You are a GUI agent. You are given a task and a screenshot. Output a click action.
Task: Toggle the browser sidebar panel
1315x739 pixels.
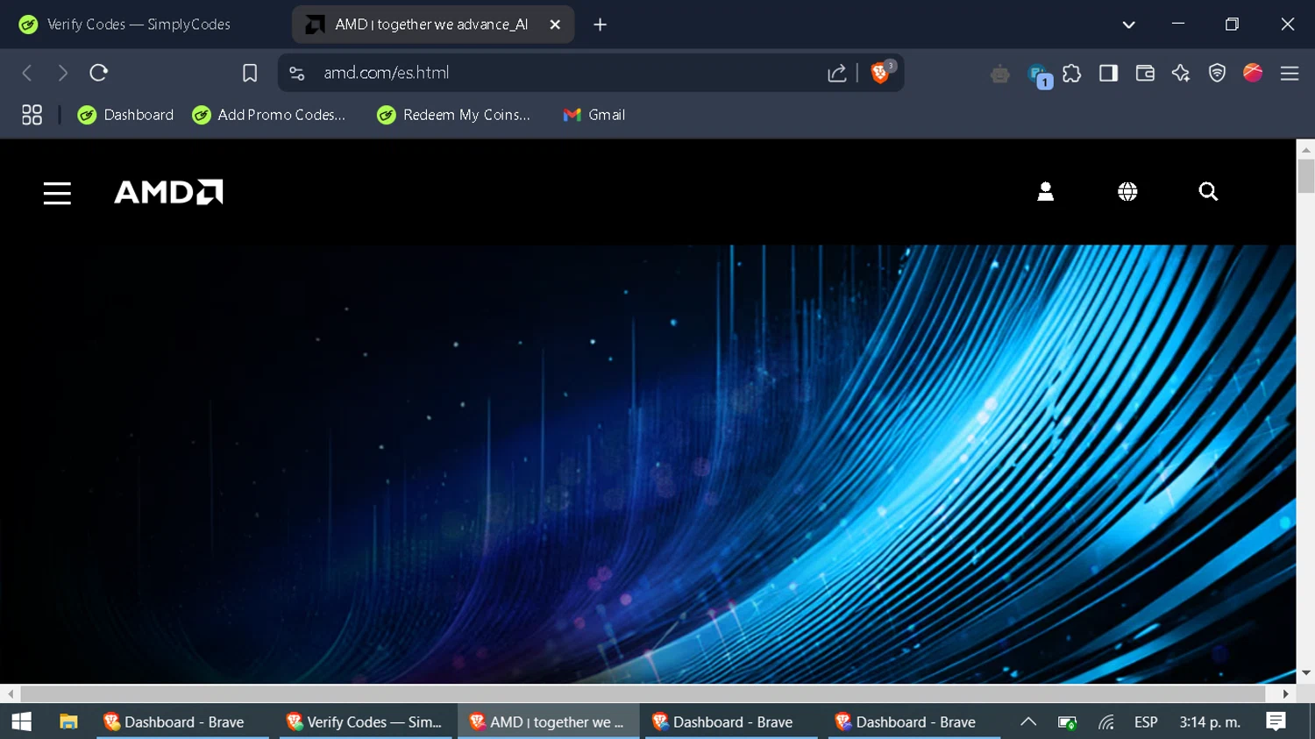(x=1108, y=74)
